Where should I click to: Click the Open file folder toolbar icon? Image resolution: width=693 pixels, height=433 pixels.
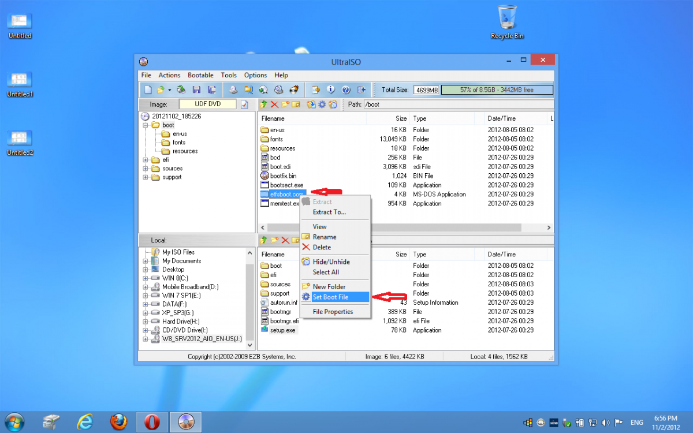160,90
